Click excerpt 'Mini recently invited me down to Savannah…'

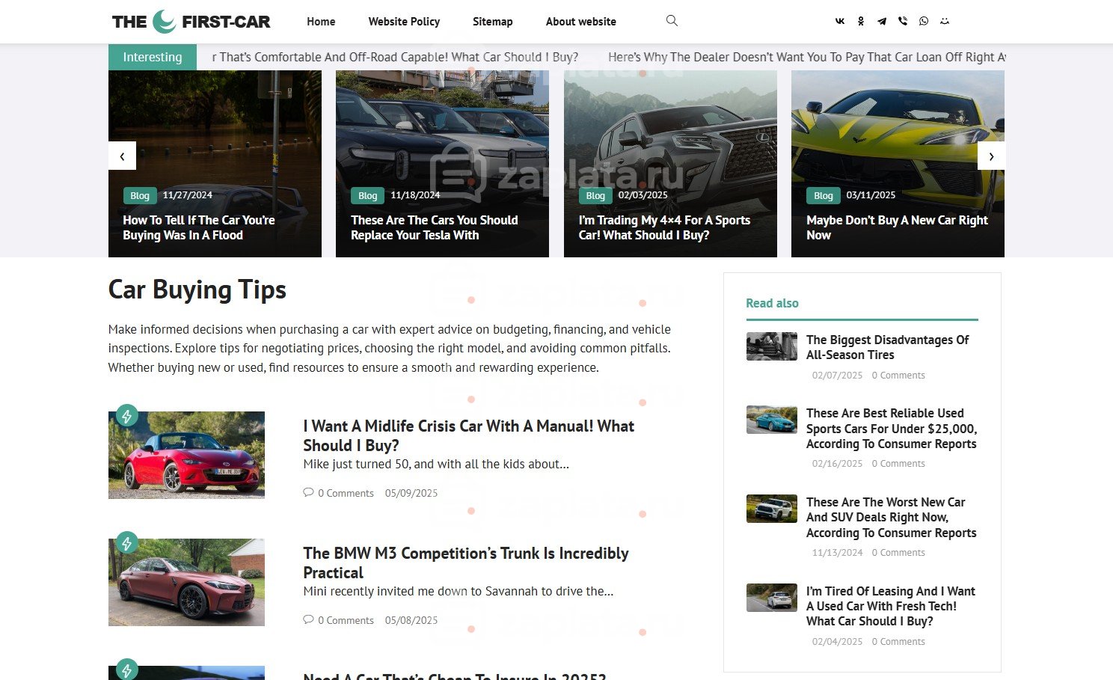(459, 591)
